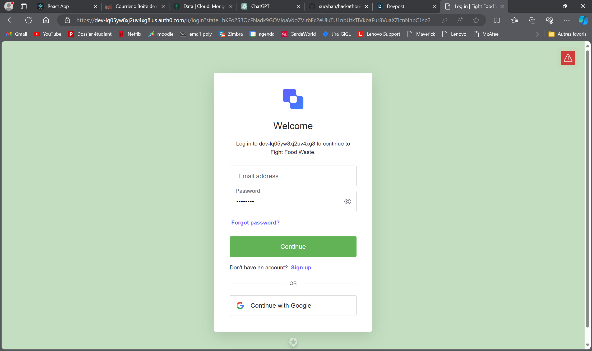Viewport: 592px width, 351px height.
Task: Go to browser home page icon
Action: [46, 20]
